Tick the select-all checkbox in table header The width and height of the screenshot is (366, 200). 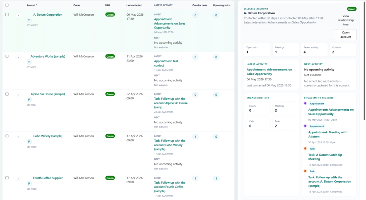click(7, 5)
